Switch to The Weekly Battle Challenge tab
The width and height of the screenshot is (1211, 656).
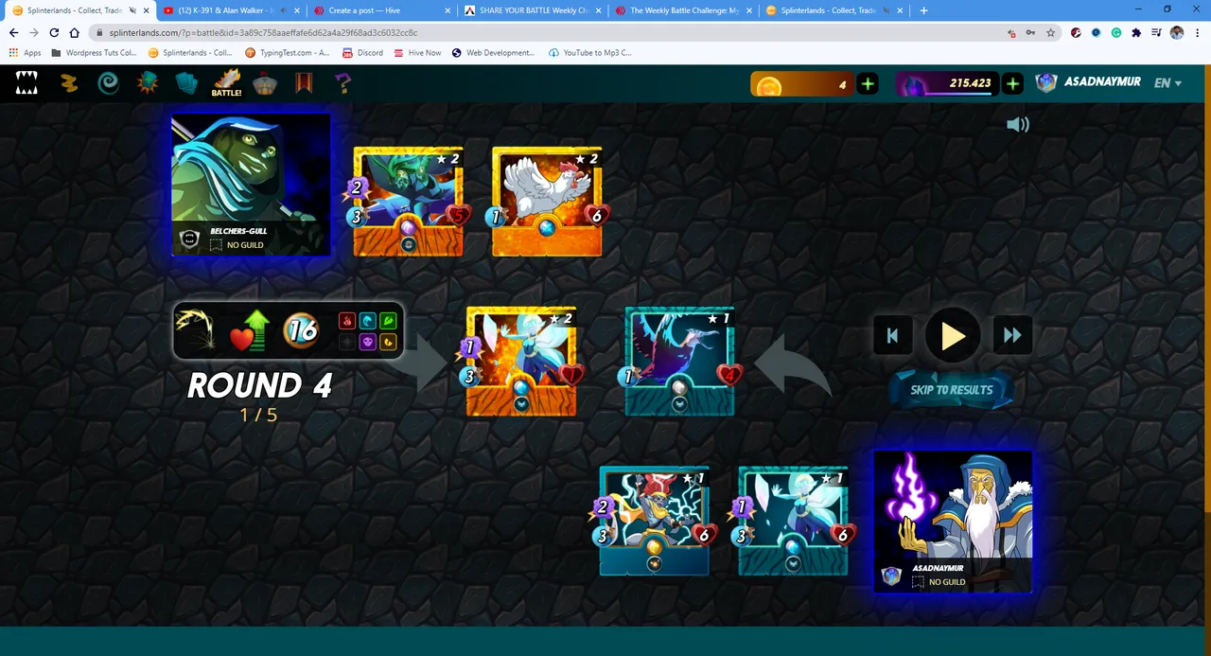pyautogui.click(x=683, y=10)
